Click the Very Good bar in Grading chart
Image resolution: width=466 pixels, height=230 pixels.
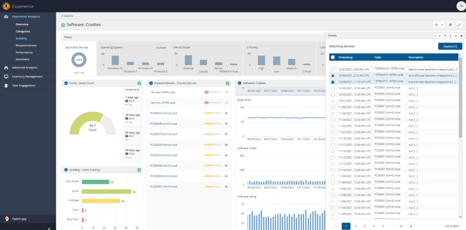tap(96, 182)
